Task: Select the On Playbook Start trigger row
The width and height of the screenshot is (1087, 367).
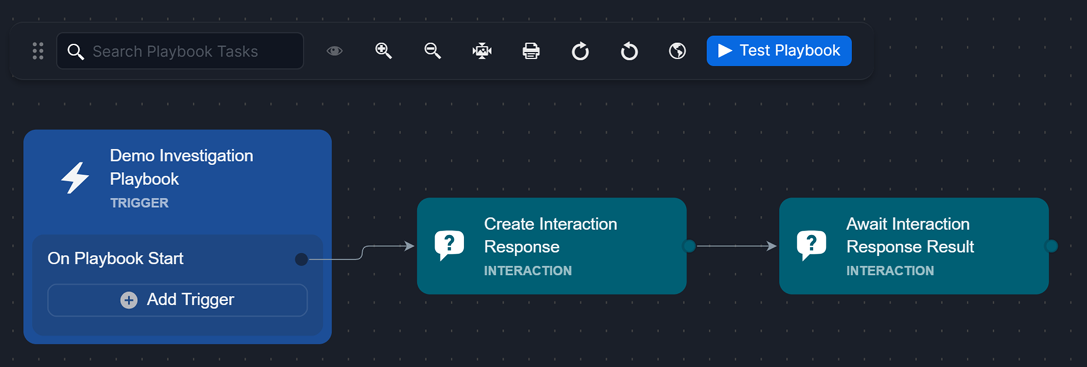Action: pos(115,258)
